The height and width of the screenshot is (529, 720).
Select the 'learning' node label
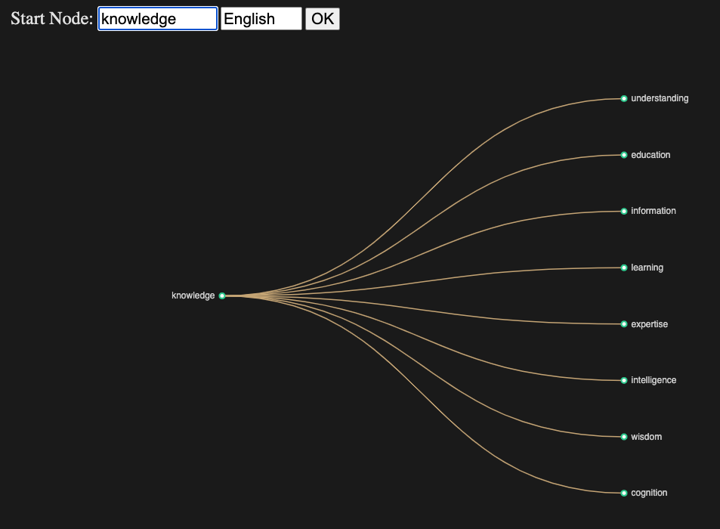click(647, 268)
